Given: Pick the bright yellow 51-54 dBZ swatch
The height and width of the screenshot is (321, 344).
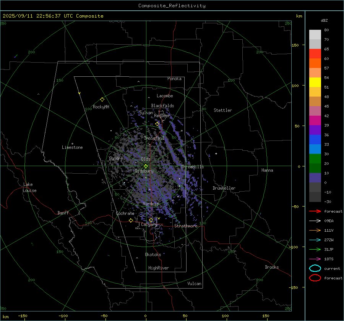Looking at the screenshot, I should tap(315, 82).
